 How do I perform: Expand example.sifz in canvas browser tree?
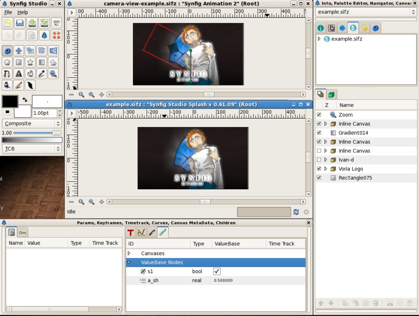click(319, 39)
